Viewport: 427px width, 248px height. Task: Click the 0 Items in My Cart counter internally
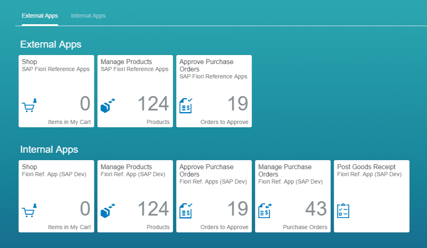coord(85,210)
